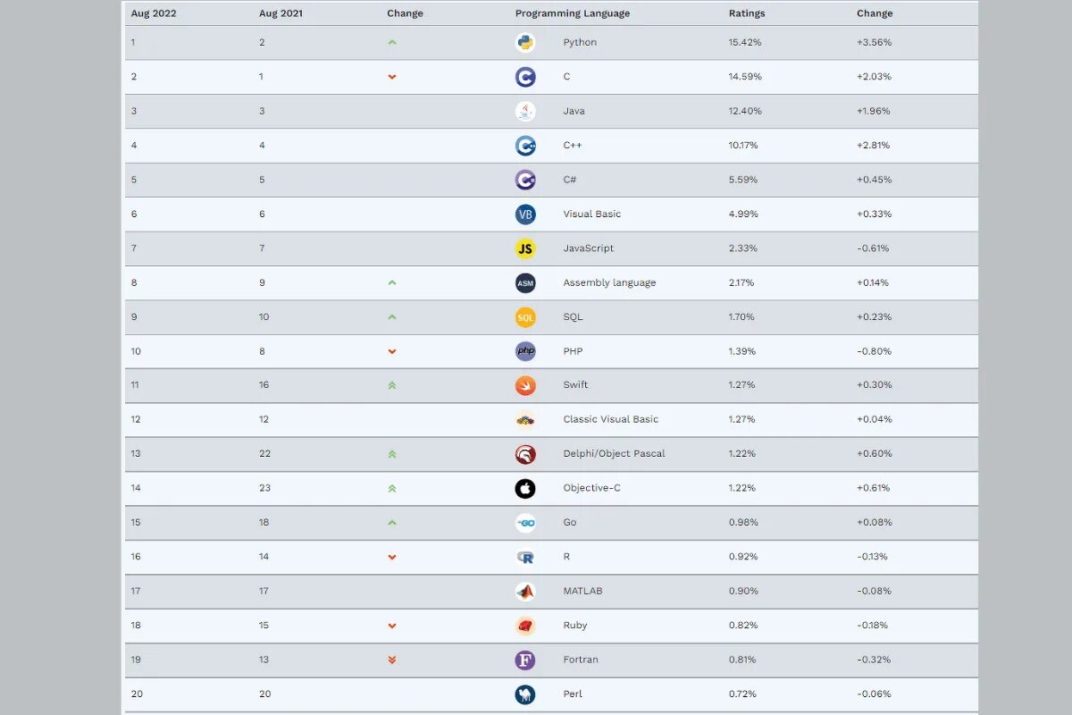Click the Programming Language column header
The image size is (1072, 715).
click(x=572, y=13)
